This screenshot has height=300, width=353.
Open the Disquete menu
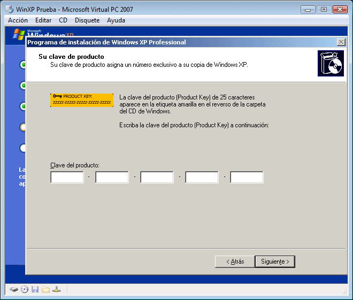point(87,20)
